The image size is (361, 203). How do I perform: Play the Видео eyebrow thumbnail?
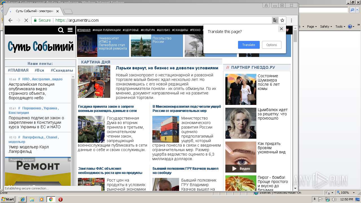click(x=241, y=157)
